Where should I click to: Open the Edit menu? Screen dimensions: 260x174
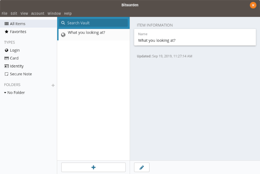click(14, 14)
